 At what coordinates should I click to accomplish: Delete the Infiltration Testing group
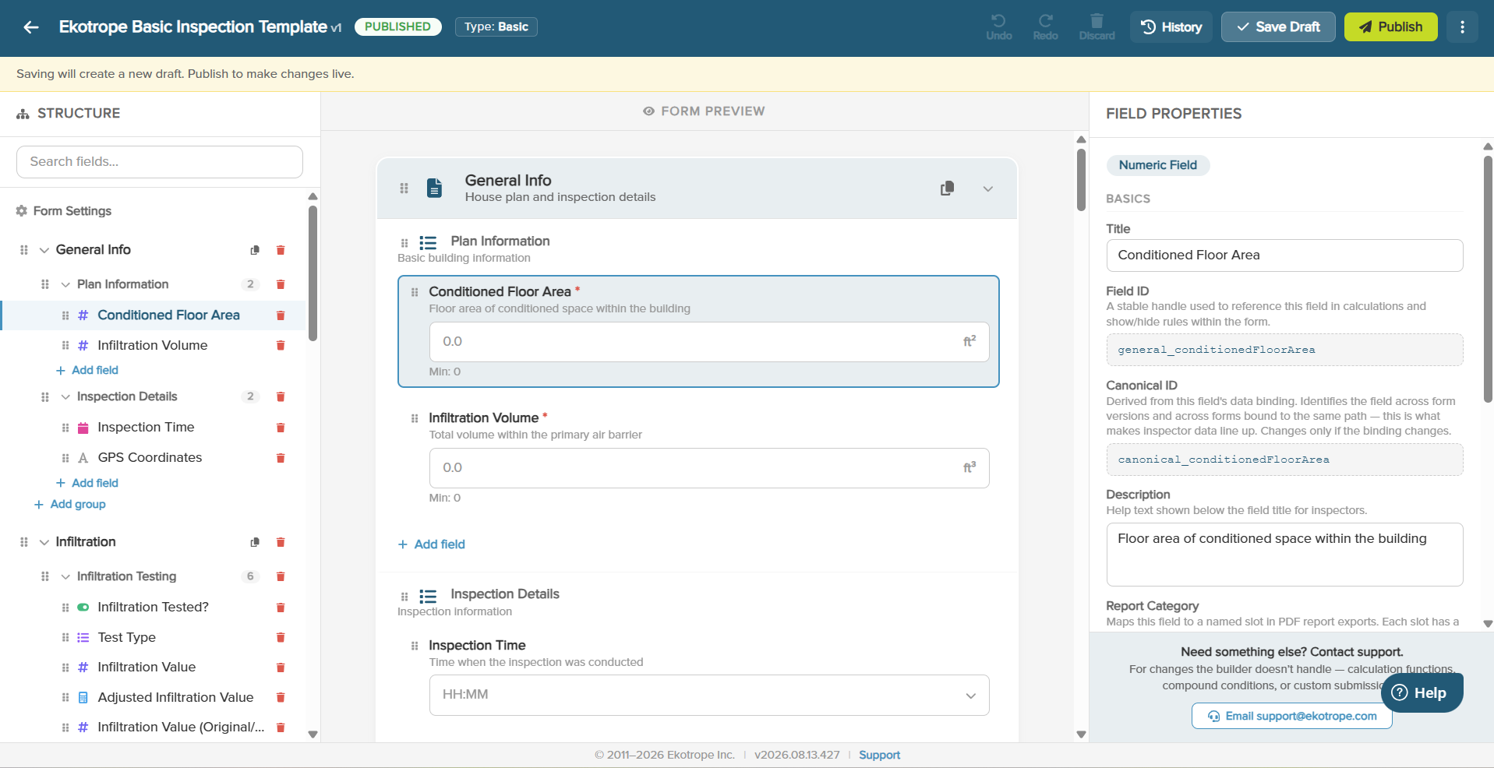click(x=281, y=576)
